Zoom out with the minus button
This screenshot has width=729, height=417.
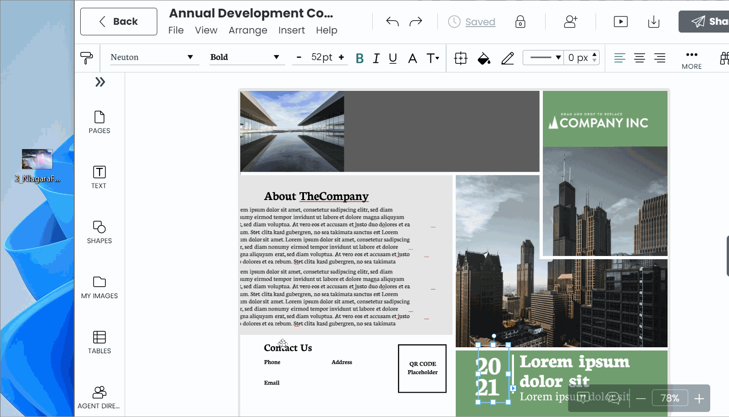[641, 399]
